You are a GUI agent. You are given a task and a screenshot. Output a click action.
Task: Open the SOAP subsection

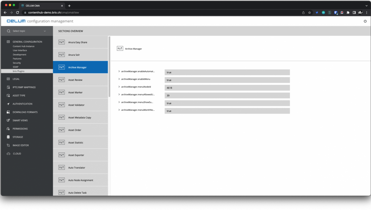(15, 67)
